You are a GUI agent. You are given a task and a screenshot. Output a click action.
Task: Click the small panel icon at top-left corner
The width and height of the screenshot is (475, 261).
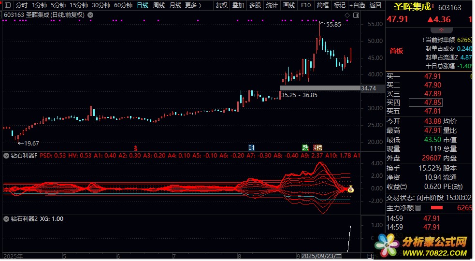[x=5, y=5]
